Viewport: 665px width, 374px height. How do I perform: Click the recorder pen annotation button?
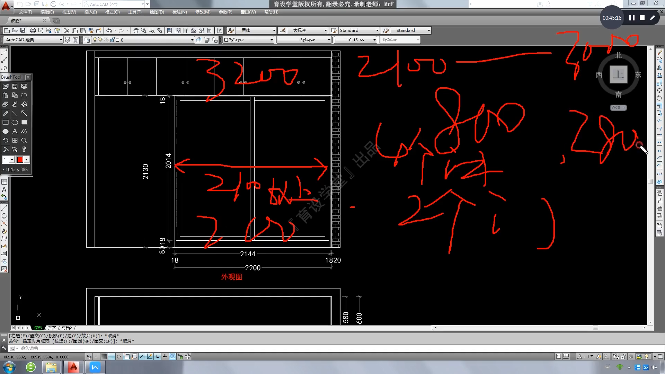tap(653, 18)
